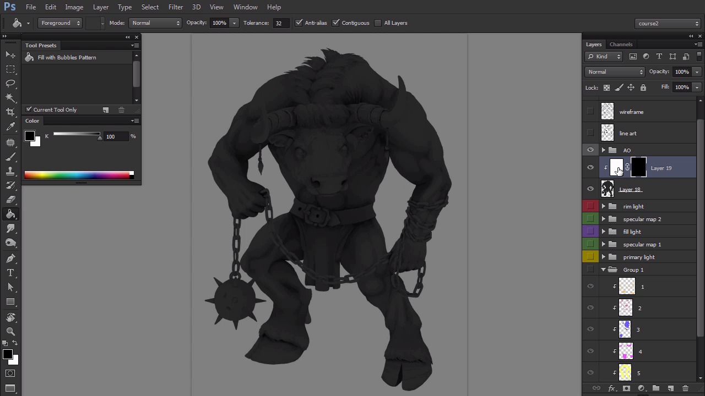This screenshot has width=705, height=396.
Task: Select the Fill with Bubbles Pattern preset
Action: 67,58
